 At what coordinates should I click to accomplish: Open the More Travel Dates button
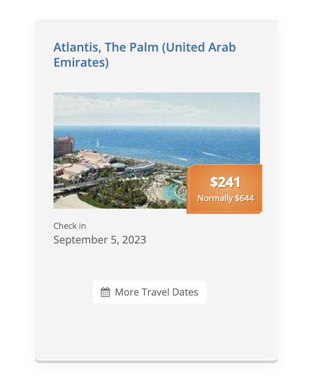149,292
